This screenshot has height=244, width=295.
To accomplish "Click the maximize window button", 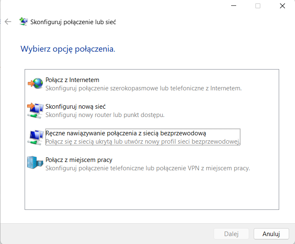I will 258,6.
